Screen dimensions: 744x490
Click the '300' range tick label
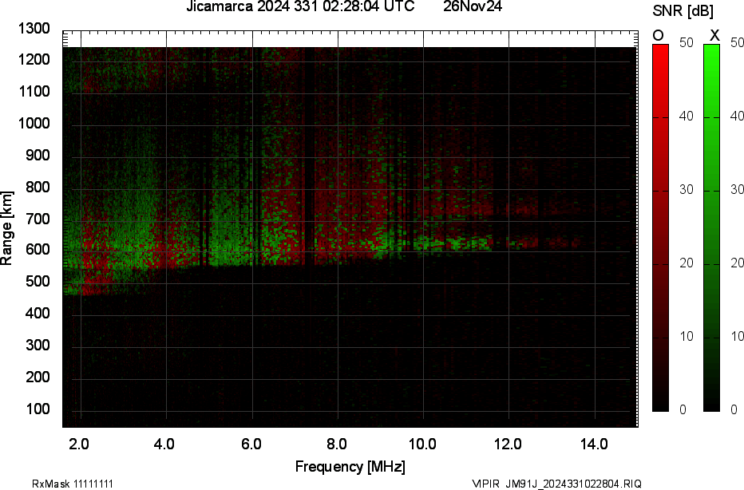(x=38, y=345)
